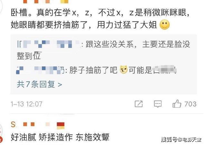Open the second replier's pixelated username
Image resolution: width=206 pixels, height=145 pixels.
40,70
